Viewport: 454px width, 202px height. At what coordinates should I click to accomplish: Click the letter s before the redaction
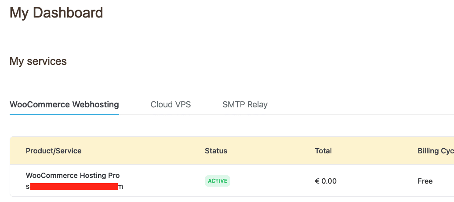coord(28,187)
